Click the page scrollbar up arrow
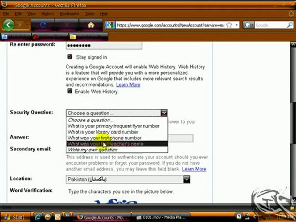Screen dimensions: 296x222 coord(293,44)
